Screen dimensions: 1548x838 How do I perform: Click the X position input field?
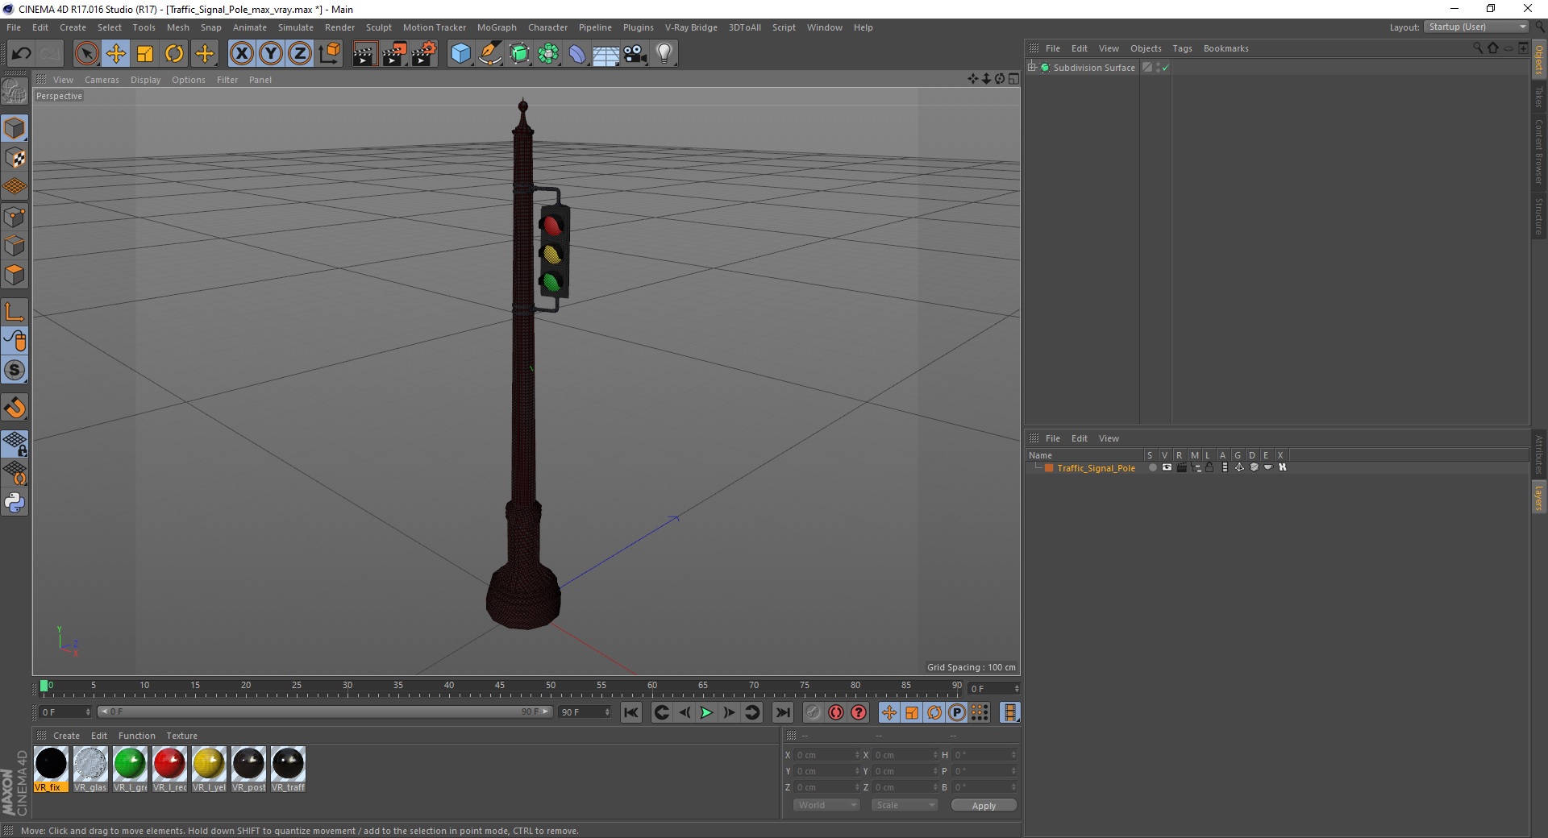(828, 755)
